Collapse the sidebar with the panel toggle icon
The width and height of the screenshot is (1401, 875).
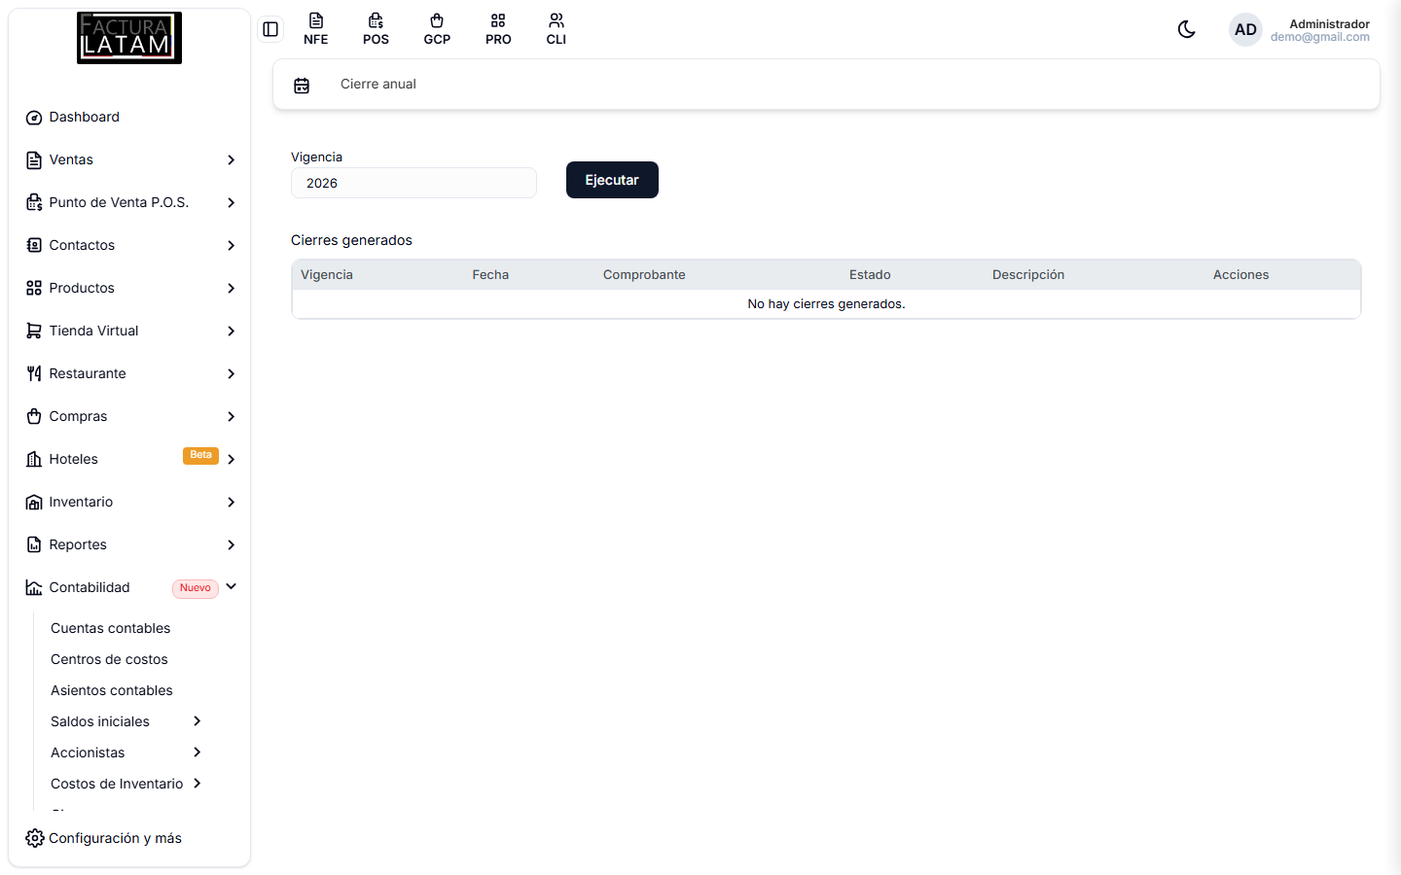(x=270, y=29)
